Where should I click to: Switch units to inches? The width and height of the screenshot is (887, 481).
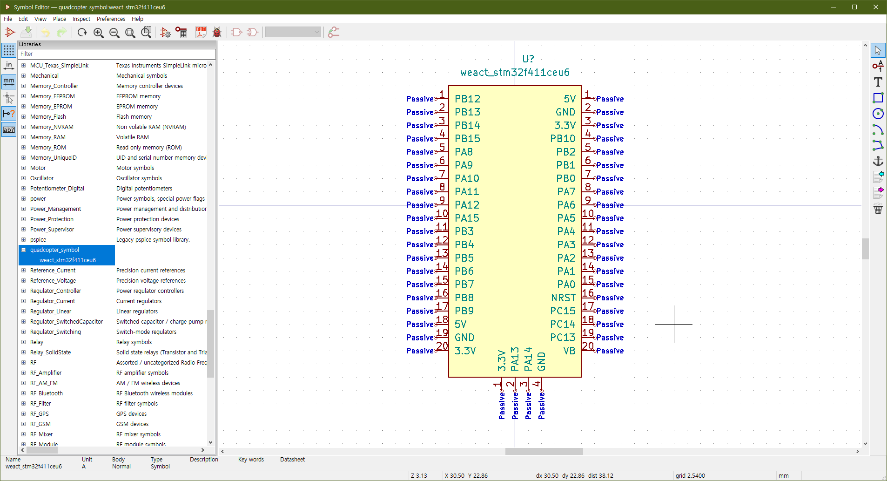coord(9,66)
